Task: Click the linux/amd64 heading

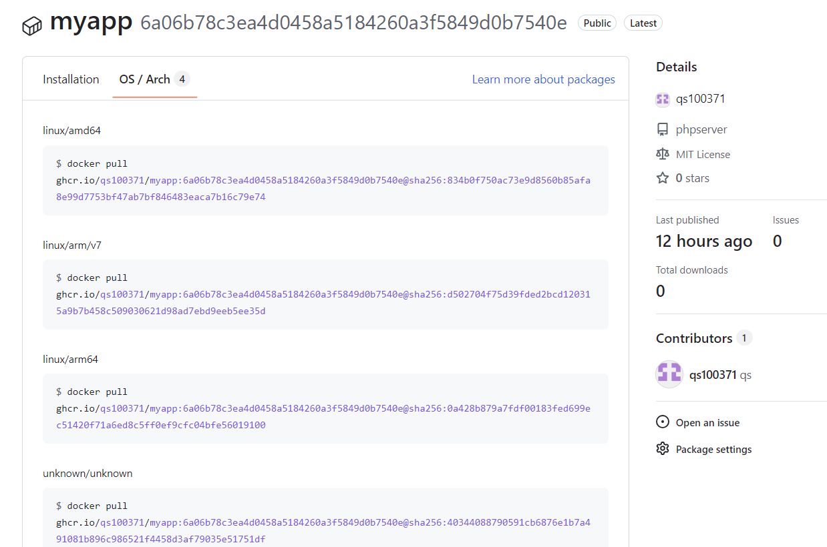Action: tap(71, 131)
